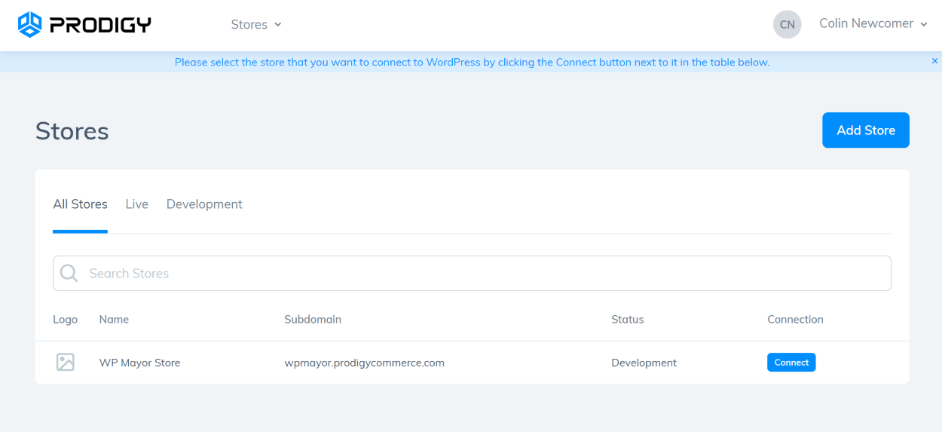The image size is (942, 432).
Task: Click the Connection column header
Action: tap(795, 320)
